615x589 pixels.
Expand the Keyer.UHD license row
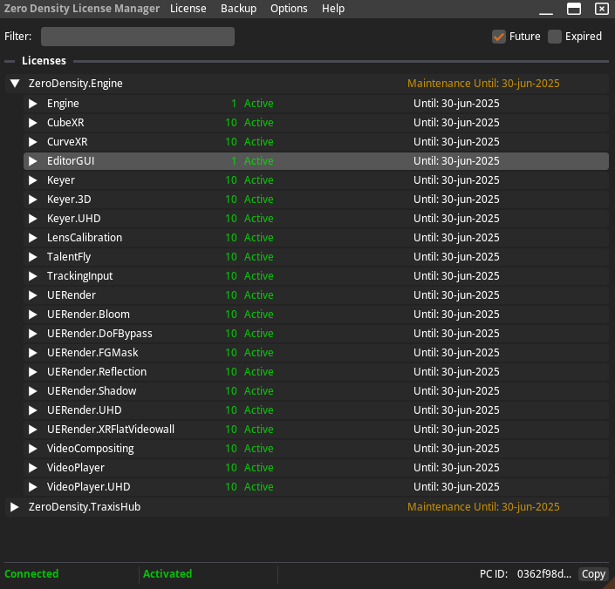(33, 219)
